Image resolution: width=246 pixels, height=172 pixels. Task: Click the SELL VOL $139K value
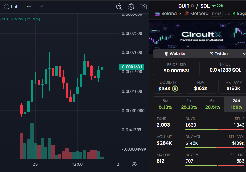(238, 143)
